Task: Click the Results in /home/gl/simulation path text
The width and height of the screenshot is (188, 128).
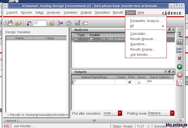Action: 38,115
